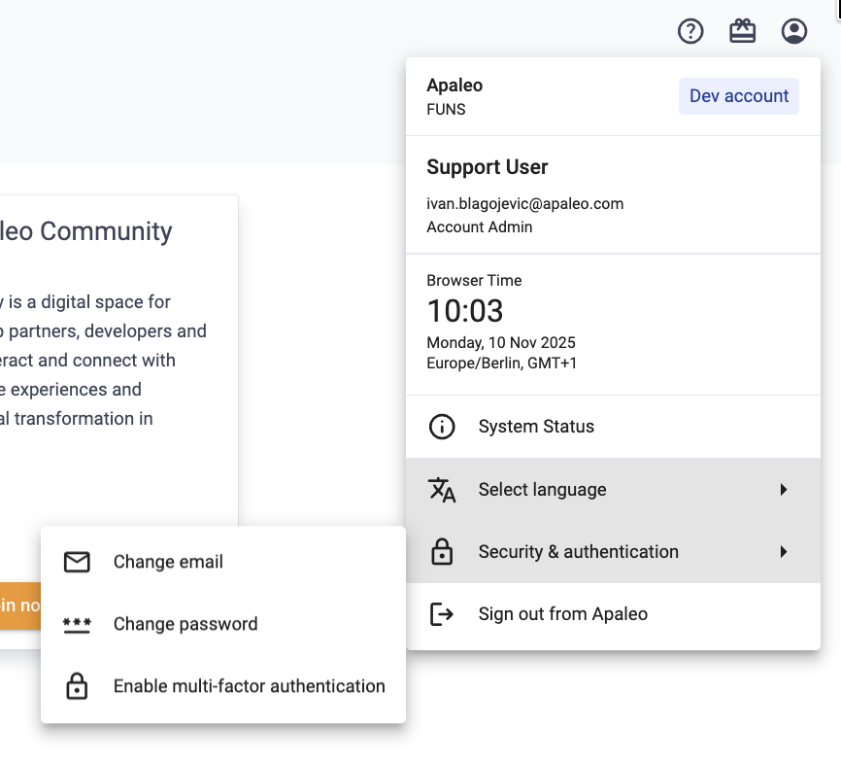Click the translate language icon
The width and height of the screenshot is (841, 762).
click(x=442, y=490)
